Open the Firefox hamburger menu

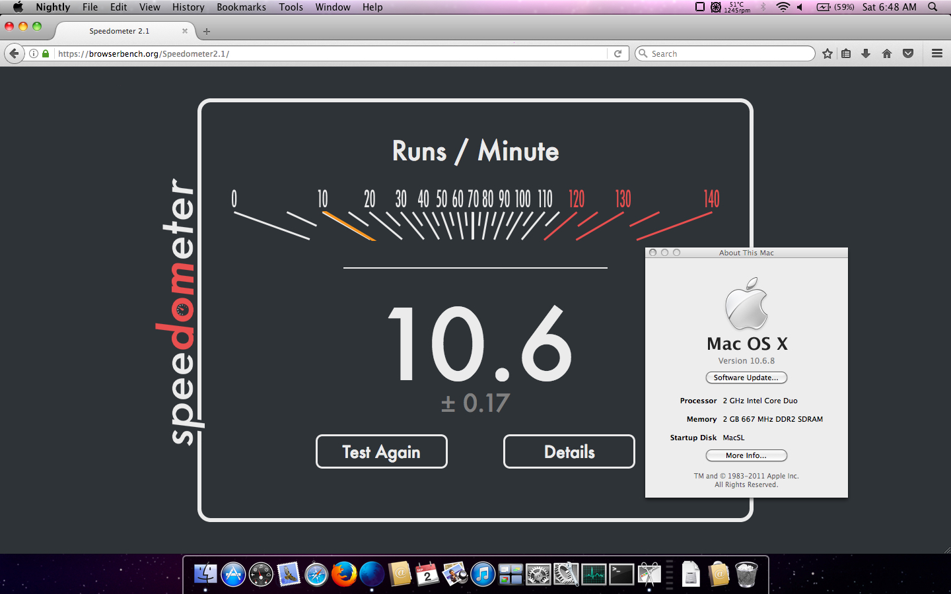click(x=936, y=53)
